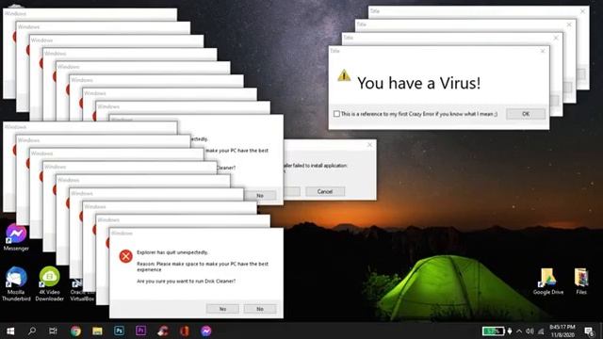Click the network tray icon
This screenshot has width=603, height=339.
click(x=541, y=331)
